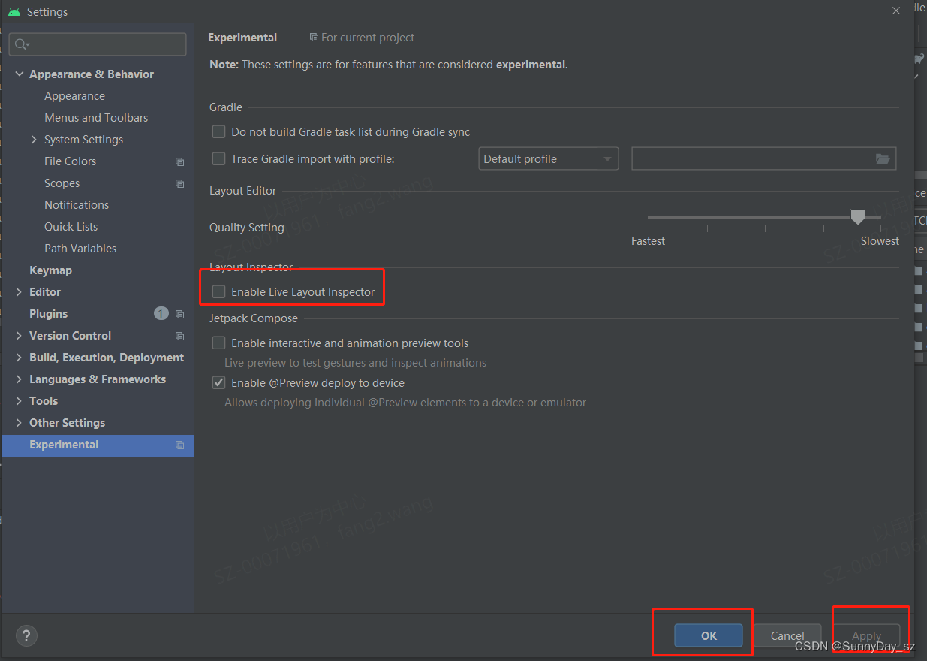Check 'Do not build Gradle task list during sync'
This screenshot has height=661, width=927.
click(x=218, y=131)
